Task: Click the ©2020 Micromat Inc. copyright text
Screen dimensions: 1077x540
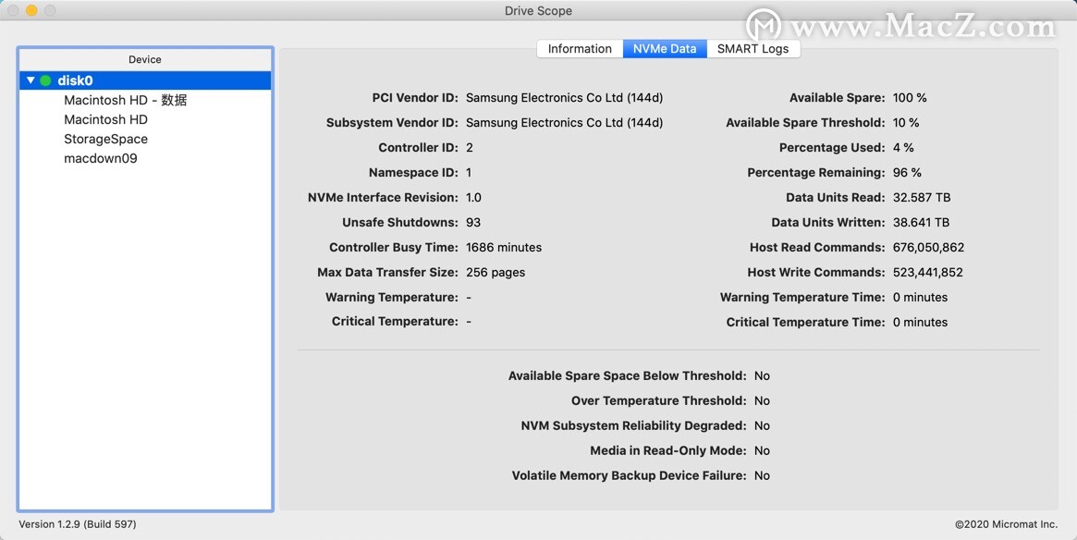Action: pos(1006,524)
